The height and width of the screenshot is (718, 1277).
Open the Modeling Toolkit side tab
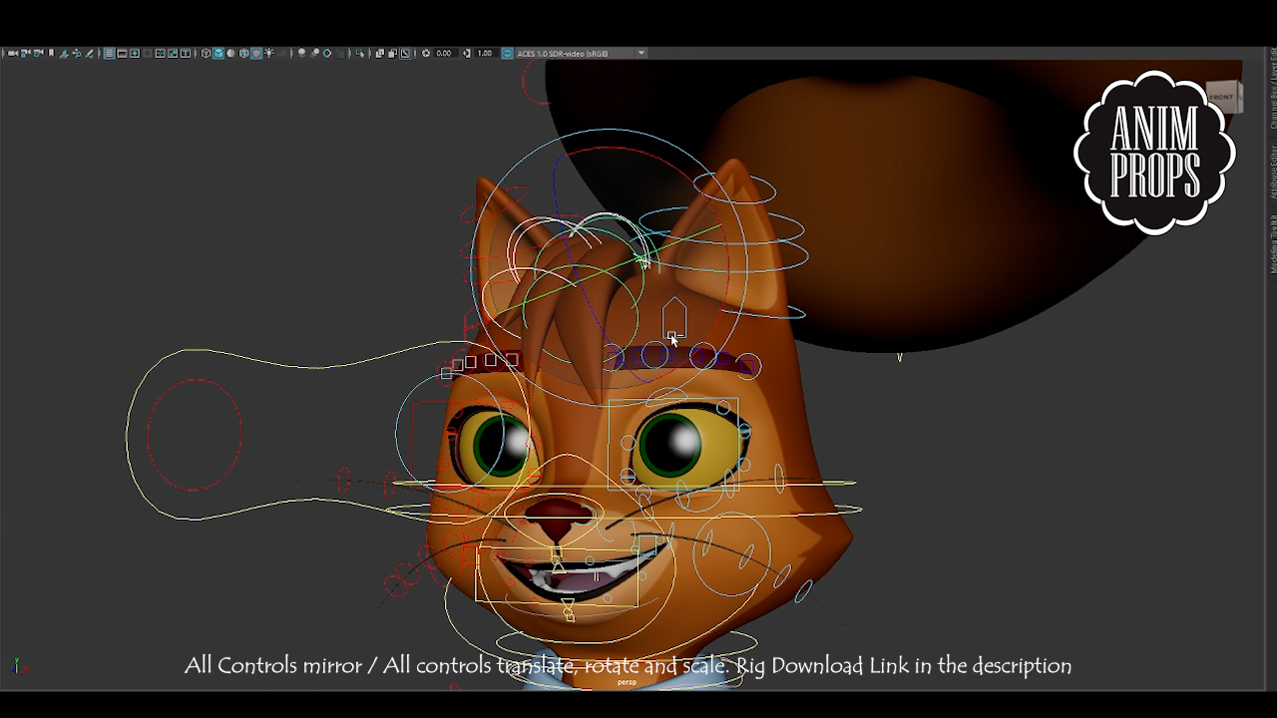tap(1273, 244)
